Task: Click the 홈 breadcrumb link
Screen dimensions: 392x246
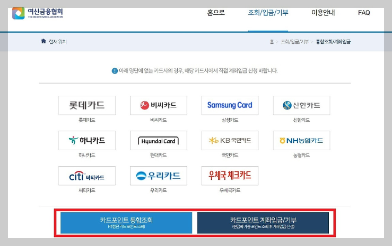Action: coord(272,42)
